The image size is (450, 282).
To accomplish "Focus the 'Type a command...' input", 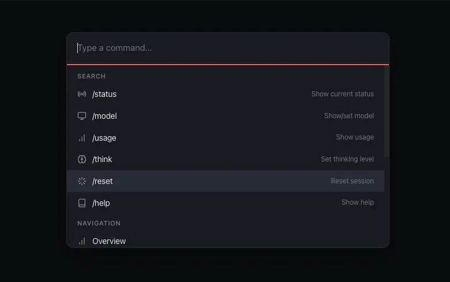I will (231, 48).
